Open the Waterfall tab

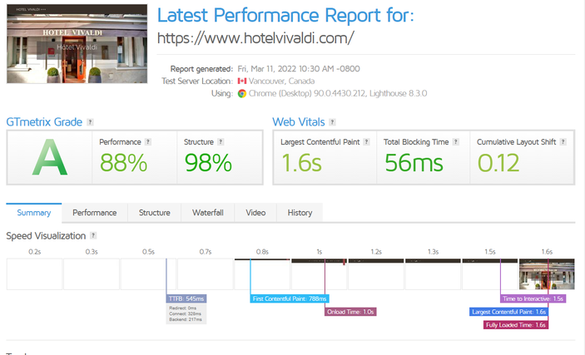pos(208,213)
